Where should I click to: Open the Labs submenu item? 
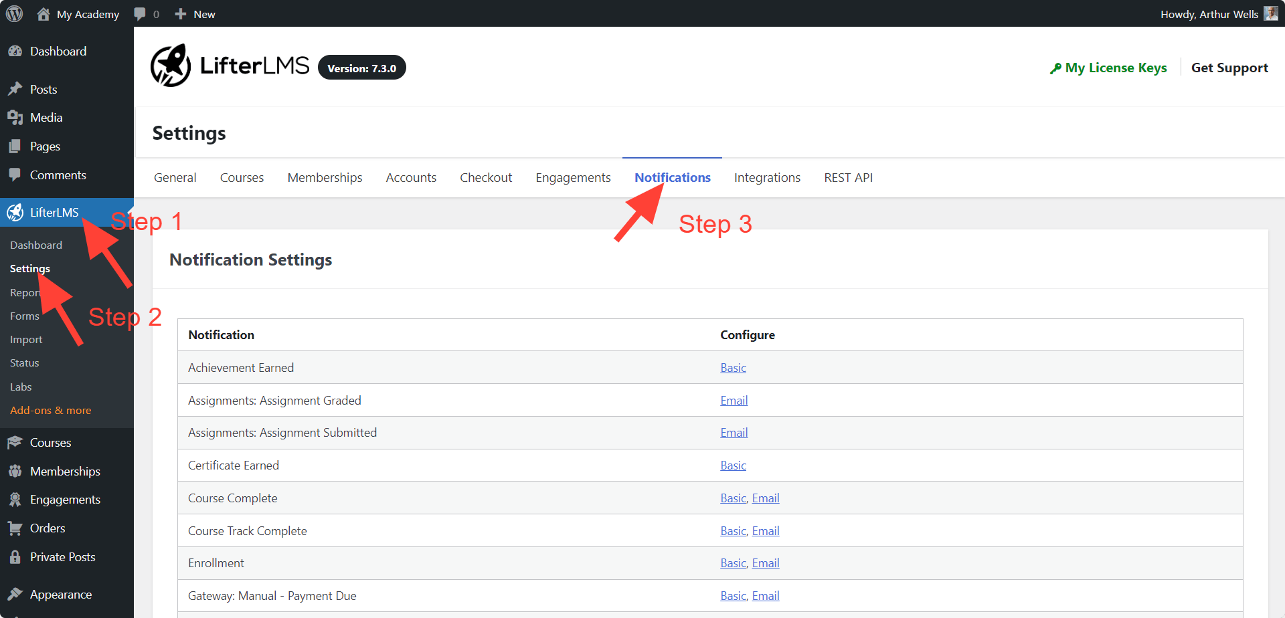[21, 387]
